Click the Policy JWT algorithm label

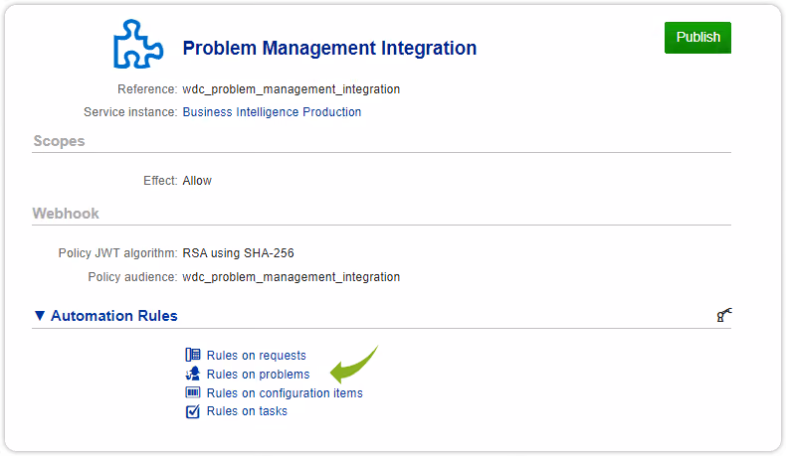click(117, 253)
